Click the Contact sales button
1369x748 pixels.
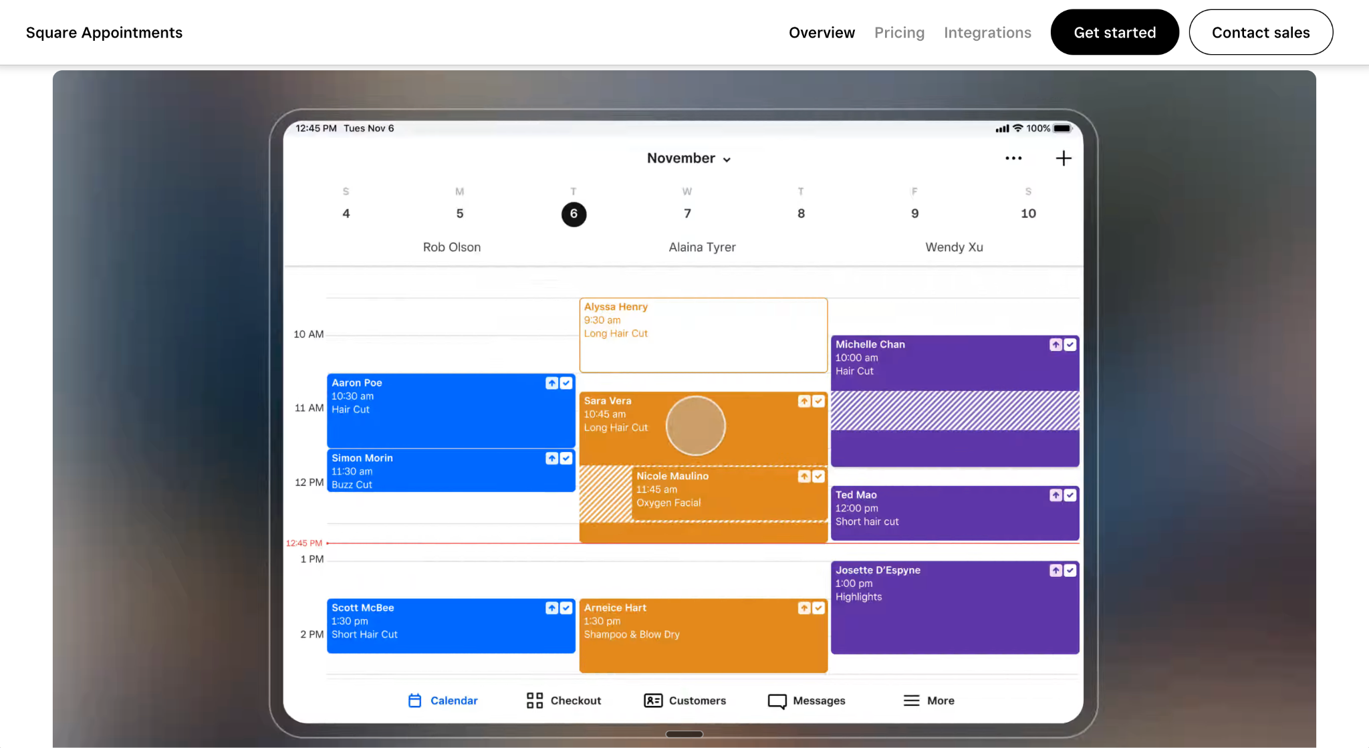(1261, 32)
